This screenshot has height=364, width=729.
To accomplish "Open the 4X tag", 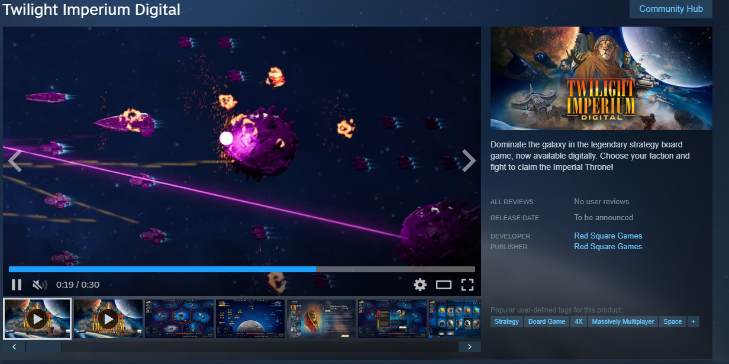I will [578, 322].
